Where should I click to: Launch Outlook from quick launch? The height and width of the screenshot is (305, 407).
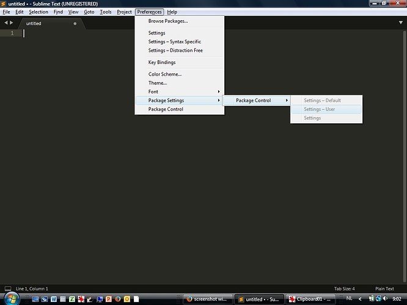[127, 299]
